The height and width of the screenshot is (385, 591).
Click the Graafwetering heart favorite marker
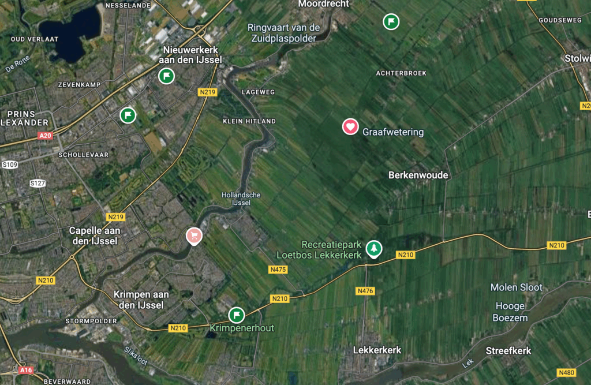pyautogui.click(x=350, y=127)
